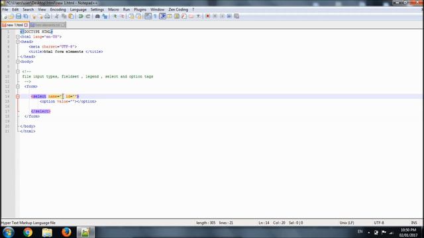
Task: Click the Zoom In toolbar icon
Action: [x=115, y=17]
